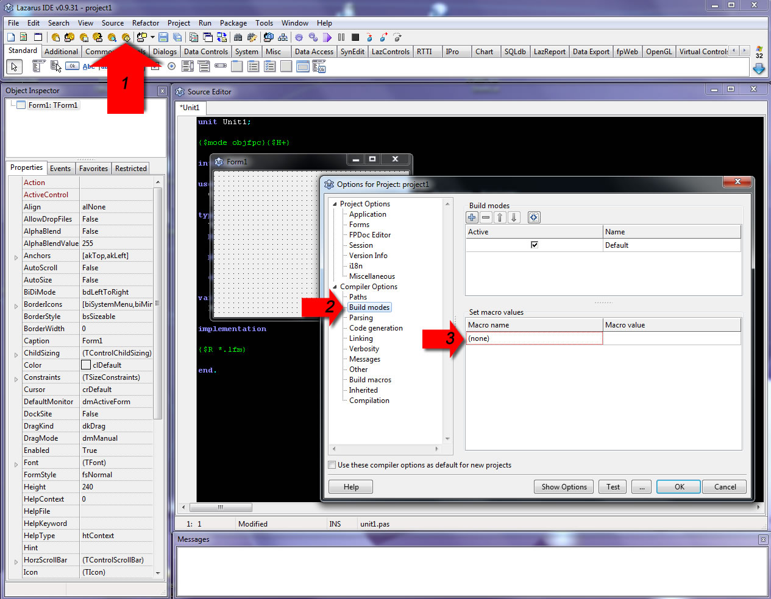Click Object Inspector vertical scrollbar
Screen dimensions: 771x599
click(158, 304)
